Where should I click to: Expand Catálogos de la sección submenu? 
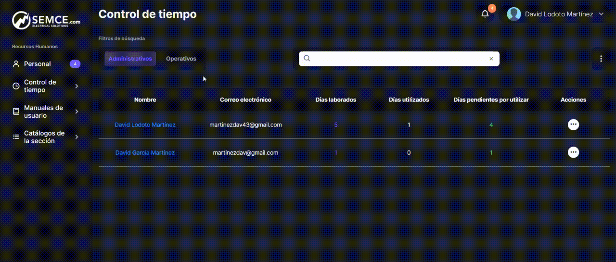77,137
